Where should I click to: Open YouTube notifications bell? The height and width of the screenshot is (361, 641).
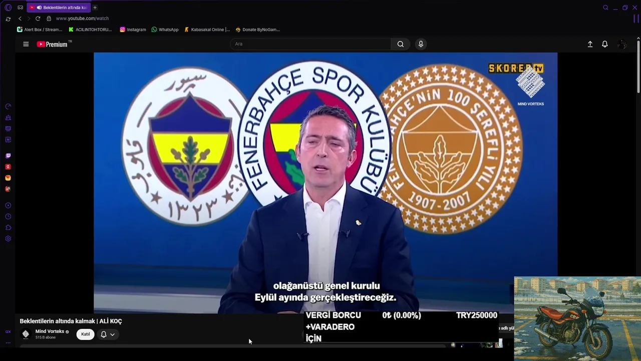(x=605, y=44)
